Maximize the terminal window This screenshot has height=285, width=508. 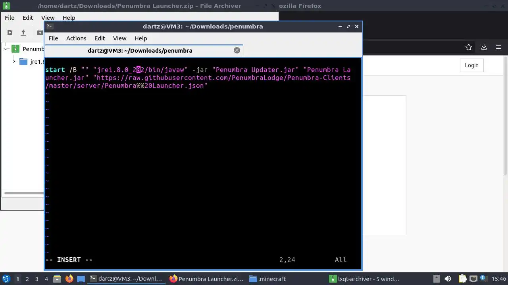348,27
